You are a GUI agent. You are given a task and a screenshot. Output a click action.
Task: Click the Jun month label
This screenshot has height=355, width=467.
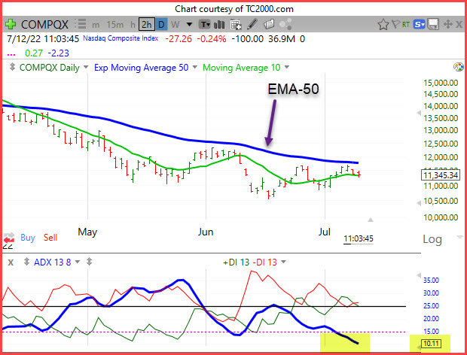click(206, 232)
